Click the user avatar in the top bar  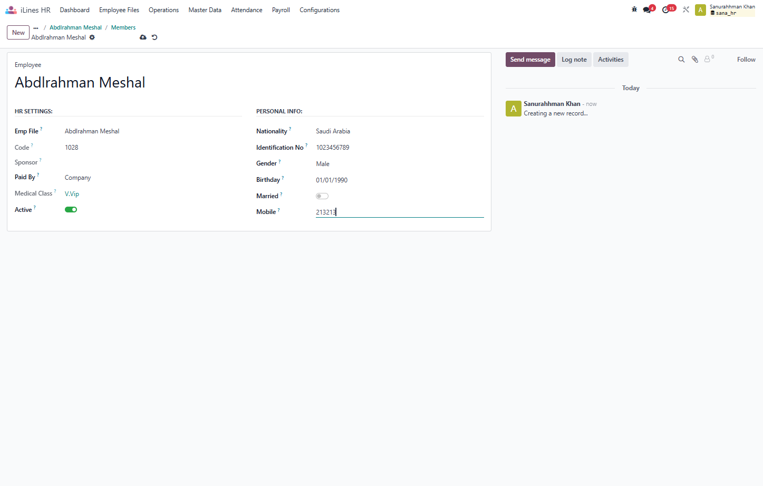tap(700, 10)
